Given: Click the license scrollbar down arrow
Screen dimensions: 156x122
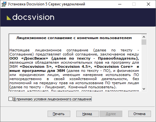Looking at the screenshot, I should (x=144, y=89).
